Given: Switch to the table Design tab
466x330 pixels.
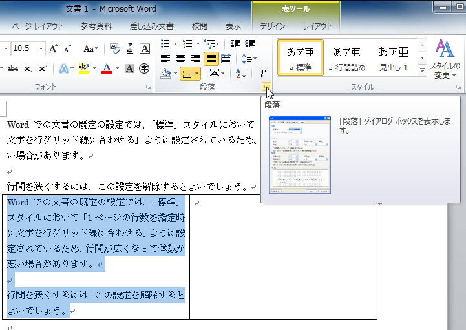Looking at the screenshot, I should pyautogui.click(x=273, y=26).
